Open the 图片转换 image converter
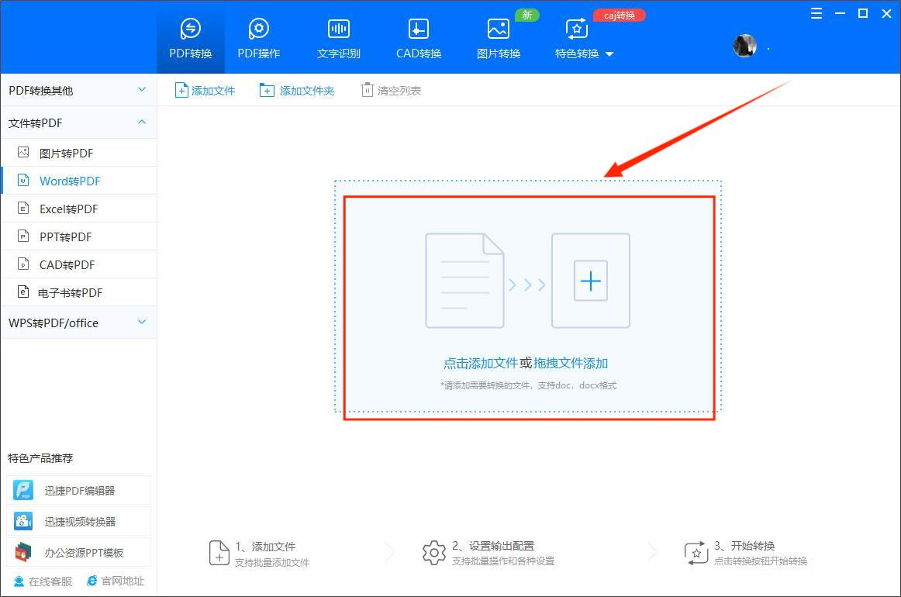901x597 pixels. pos(498,36)
